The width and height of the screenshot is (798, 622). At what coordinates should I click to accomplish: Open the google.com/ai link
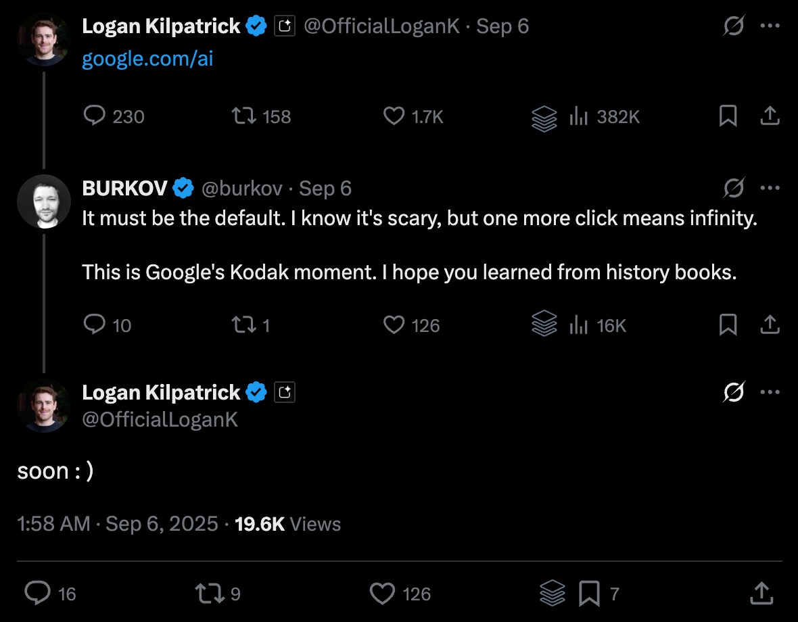click(x=147, y=59)
